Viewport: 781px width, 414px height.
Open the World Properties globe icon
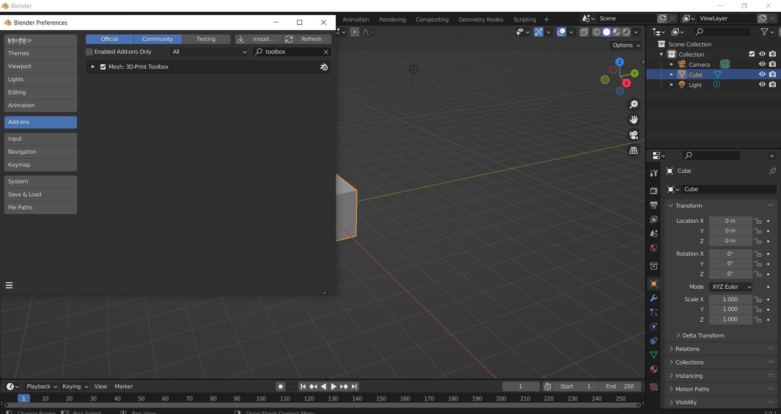tap(654, 248)
